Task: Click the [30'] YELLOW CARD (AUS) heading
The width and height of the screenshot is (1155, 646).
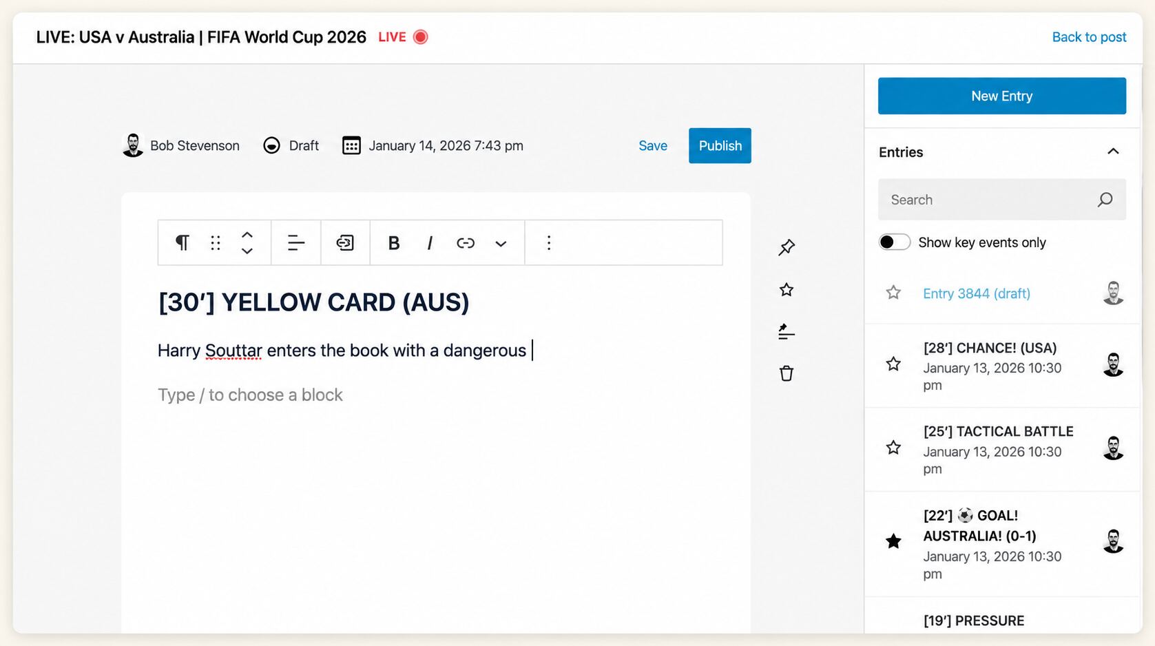Action: (313, 302)
